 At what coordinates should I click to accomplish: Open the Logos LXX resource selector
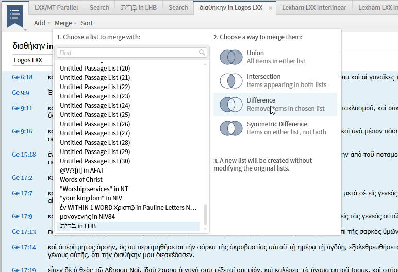point(32,60)
